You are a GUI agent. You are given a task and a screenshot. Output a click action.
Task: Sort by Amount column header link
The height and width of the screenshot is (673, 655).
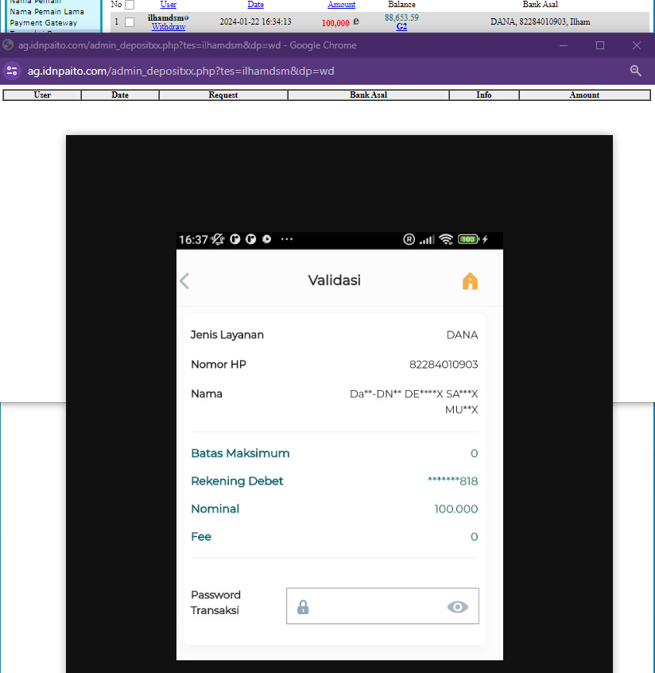[342, 4]
